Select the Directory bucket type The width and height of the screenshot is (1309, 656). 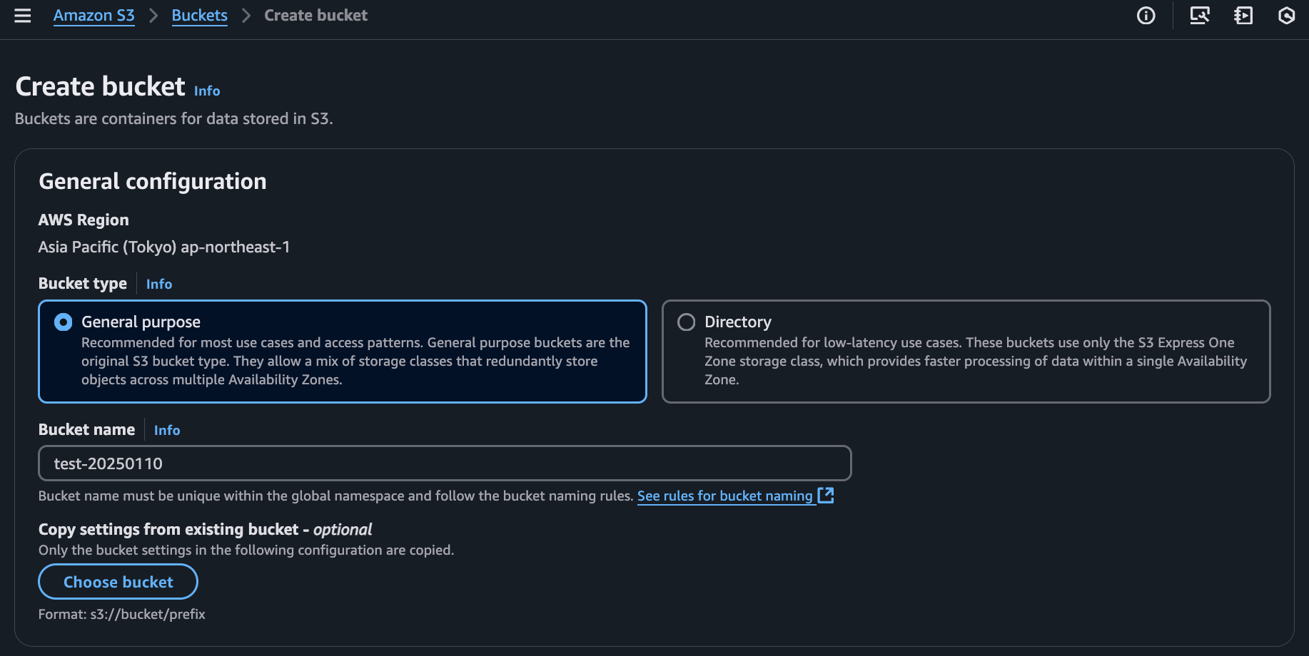(x=686, y=322)
